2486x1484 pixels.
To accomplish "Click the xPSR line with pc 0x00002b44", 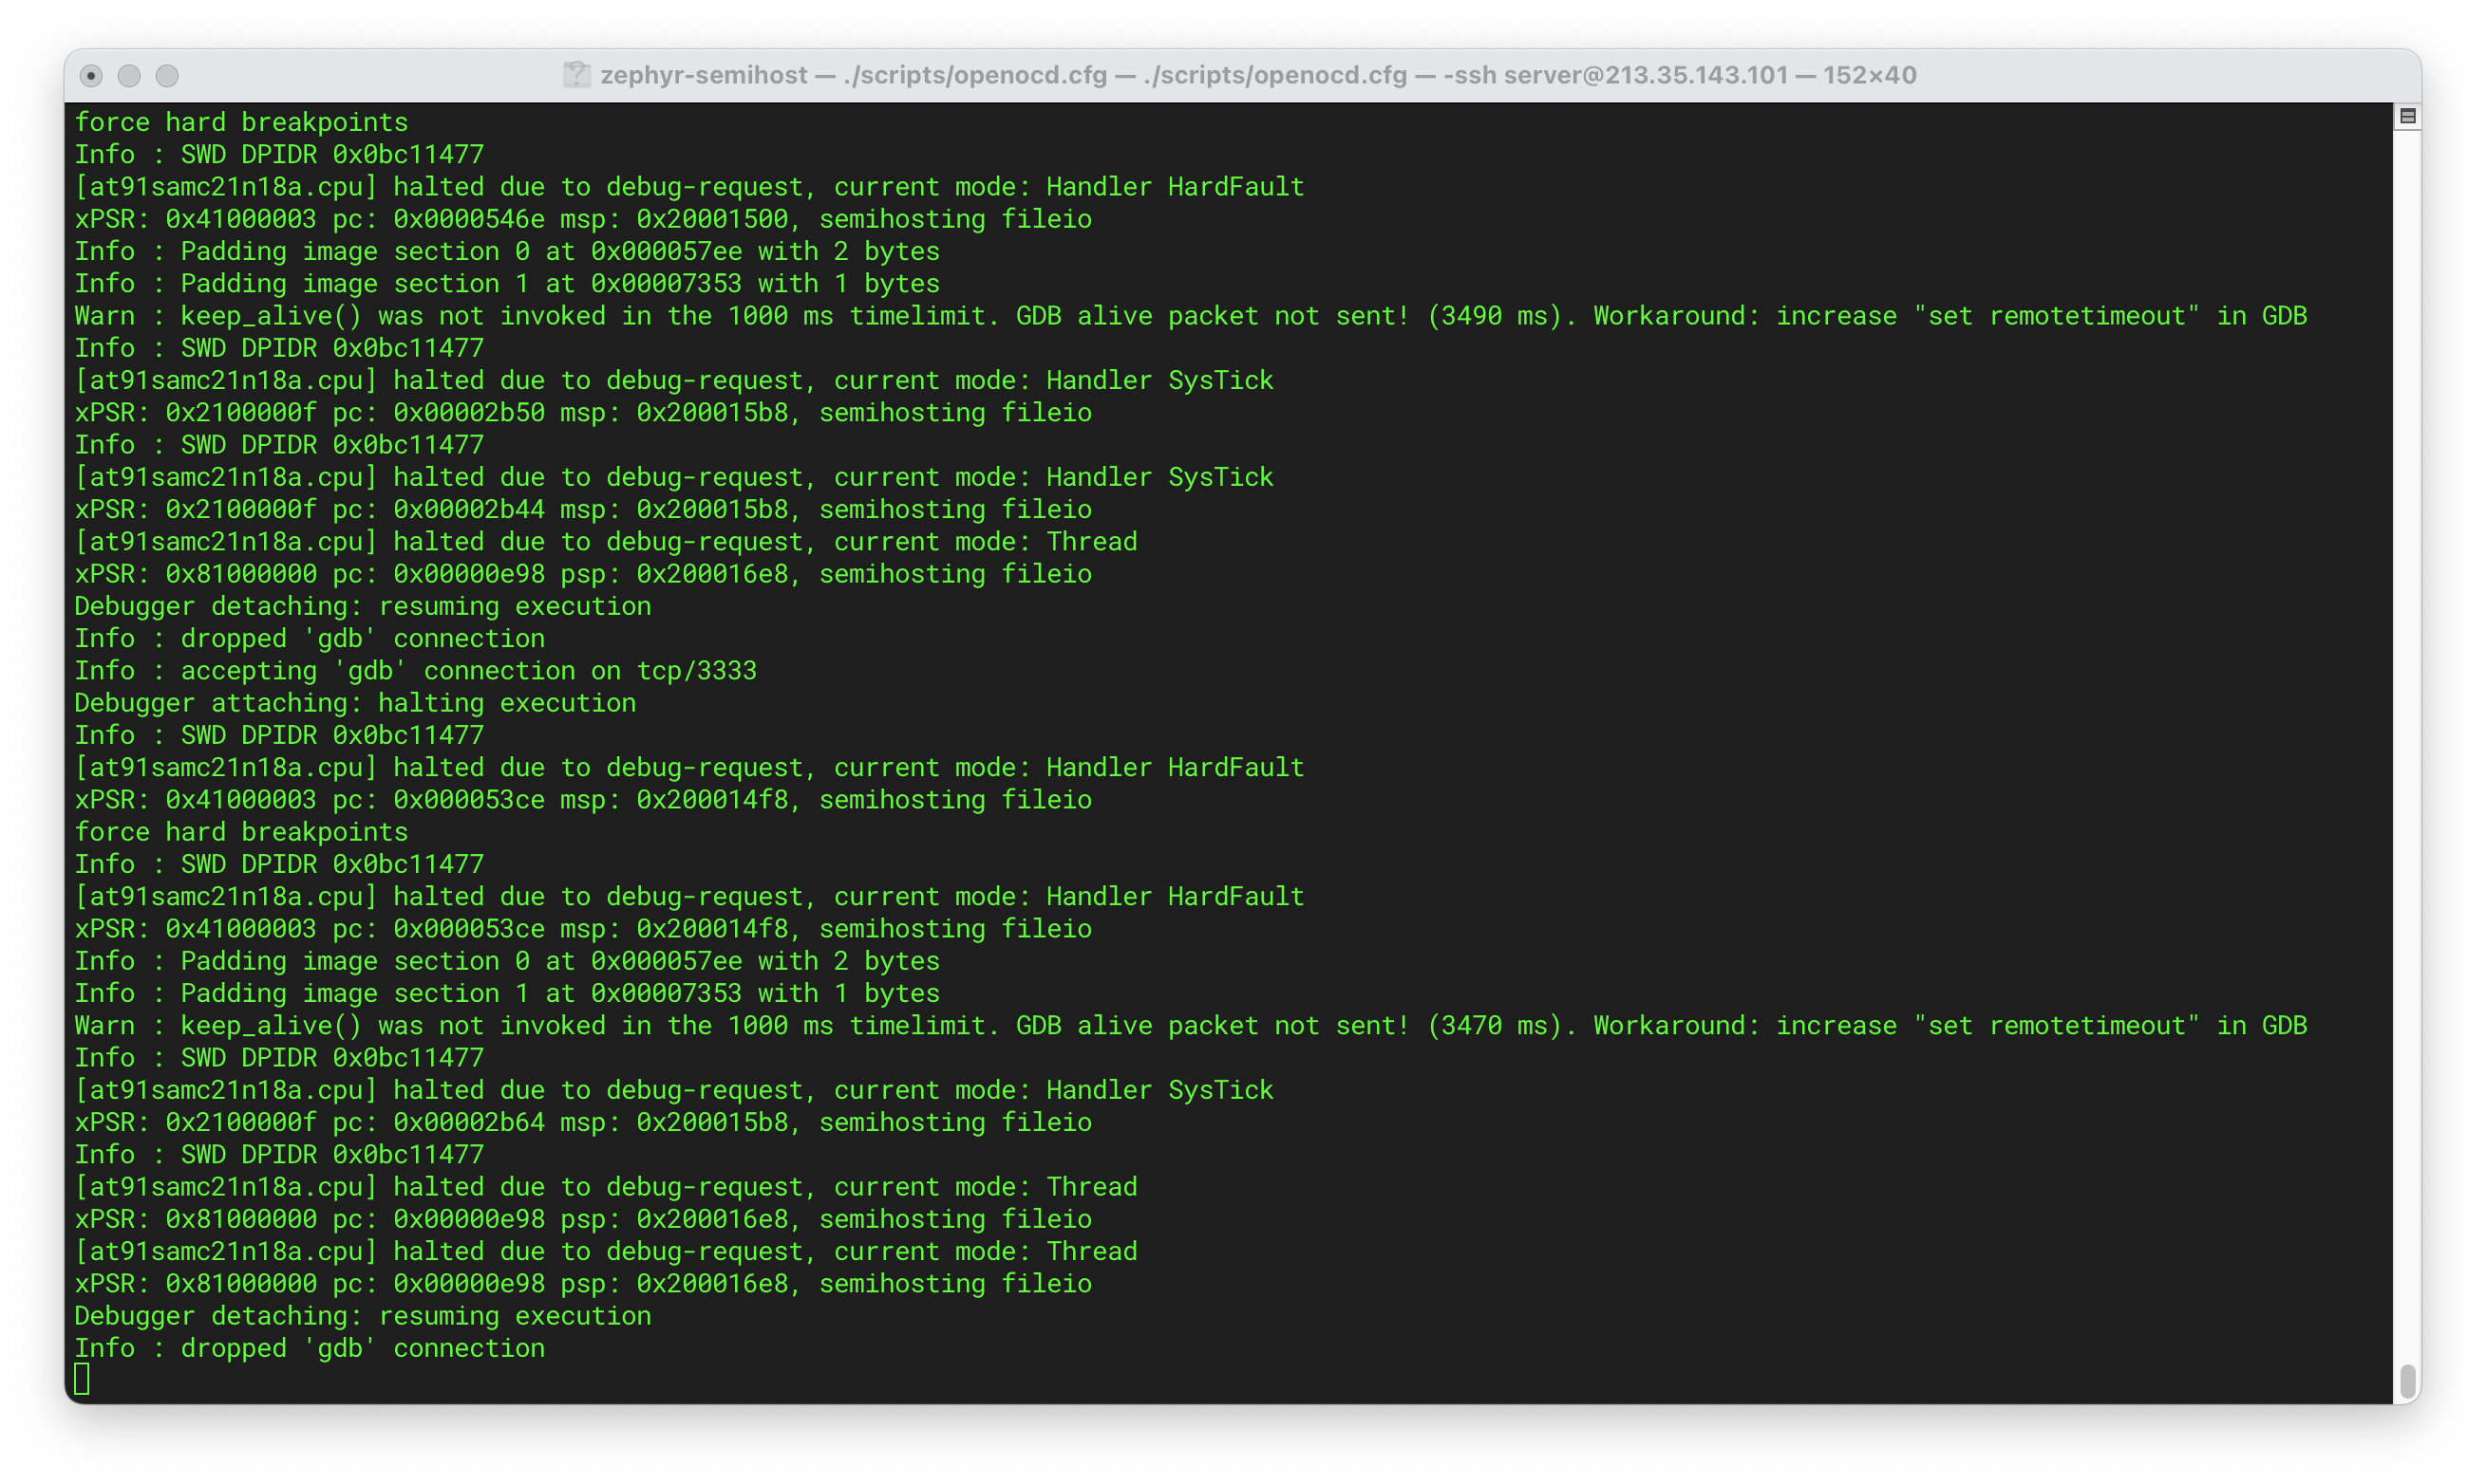I will 582,510.
